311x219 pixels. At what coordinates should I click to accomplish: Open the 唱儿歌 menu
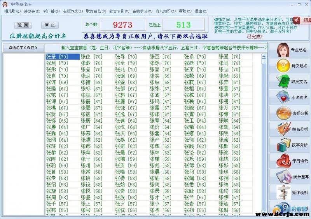(11, 11)
